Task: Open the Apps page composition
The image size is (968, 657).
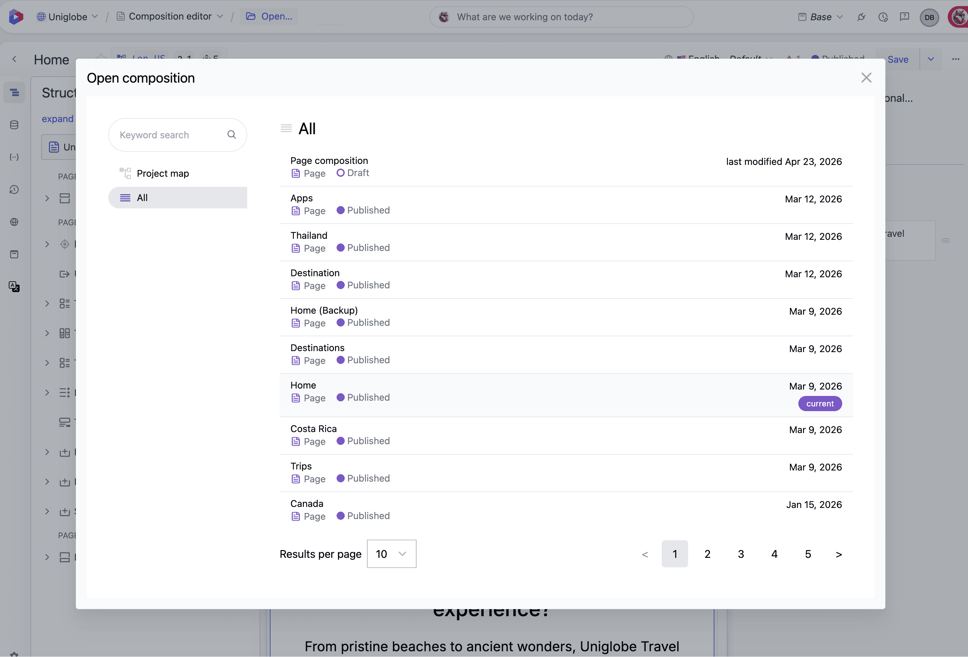Action: click(566, 205)
